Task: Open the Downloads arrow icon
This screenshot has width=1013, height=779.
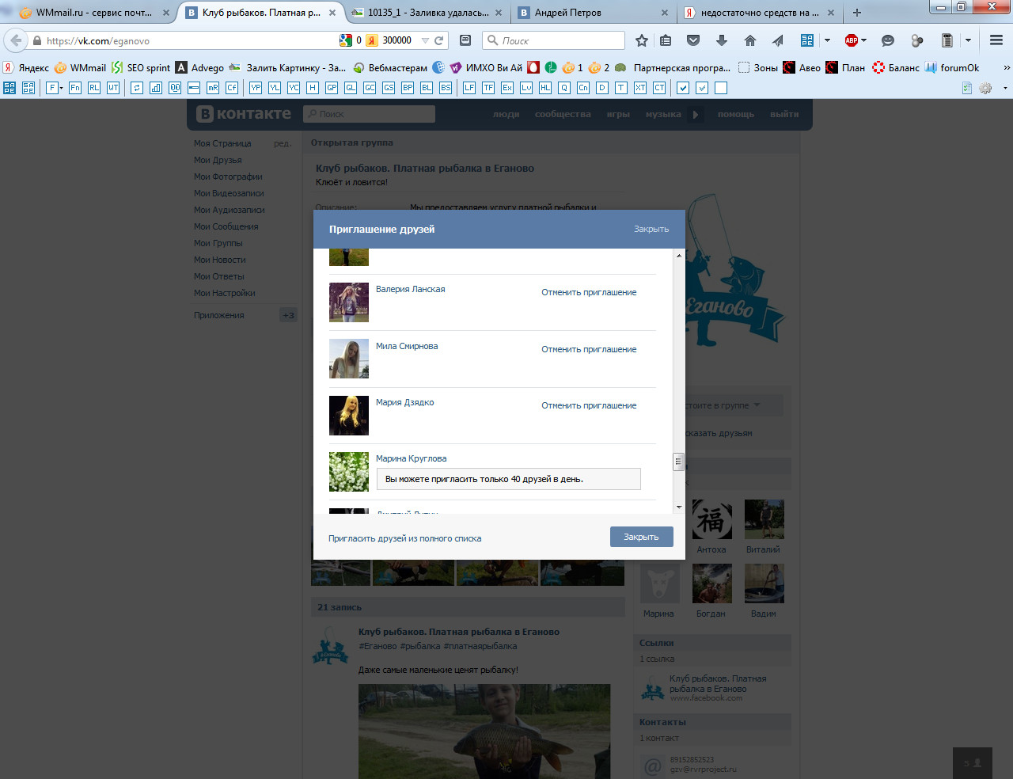Action: [x=721, y=40]
